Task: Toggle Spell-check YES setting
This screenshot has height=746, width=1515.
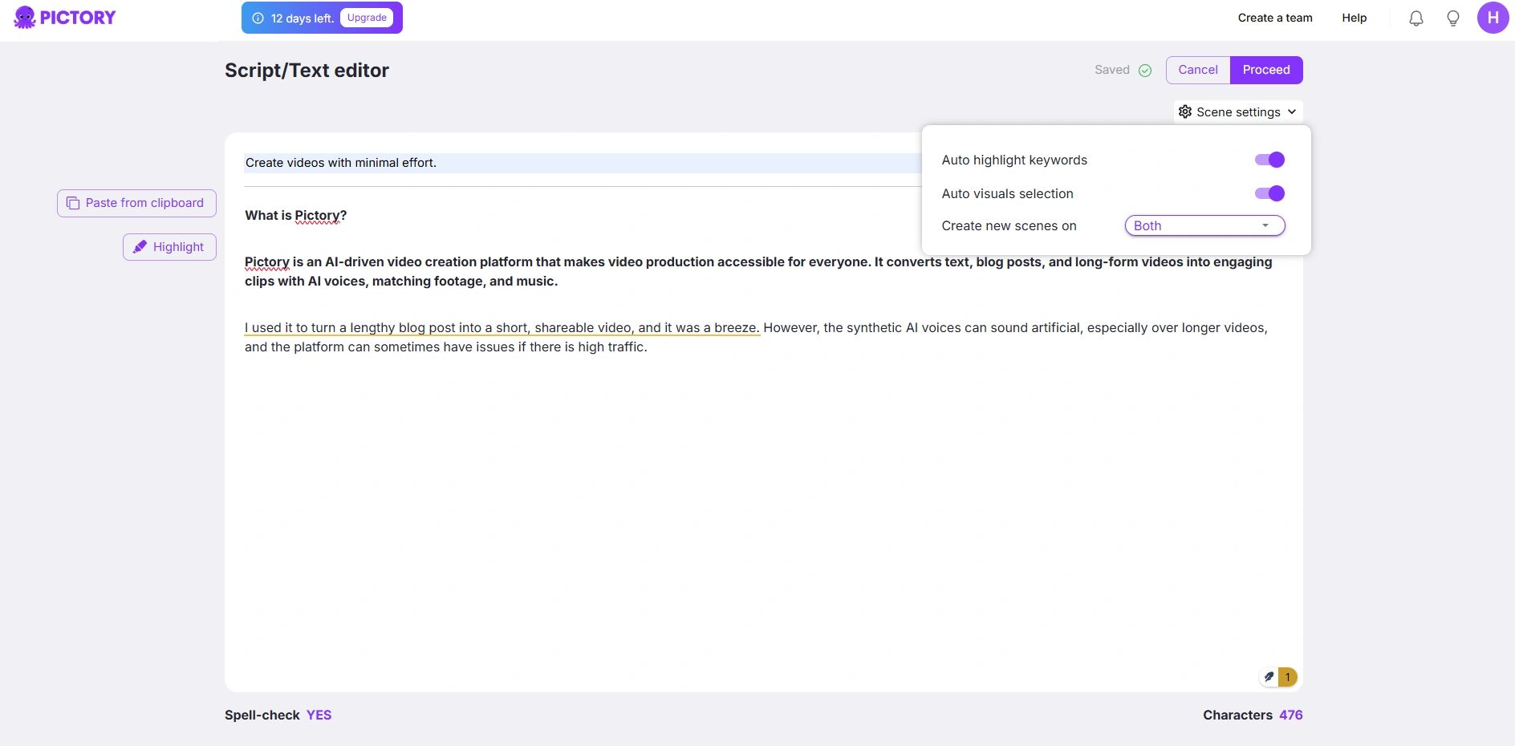Action: point(319,715)
